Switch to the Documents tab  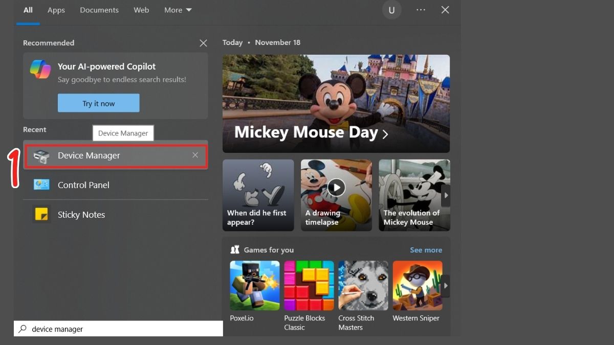99,10
